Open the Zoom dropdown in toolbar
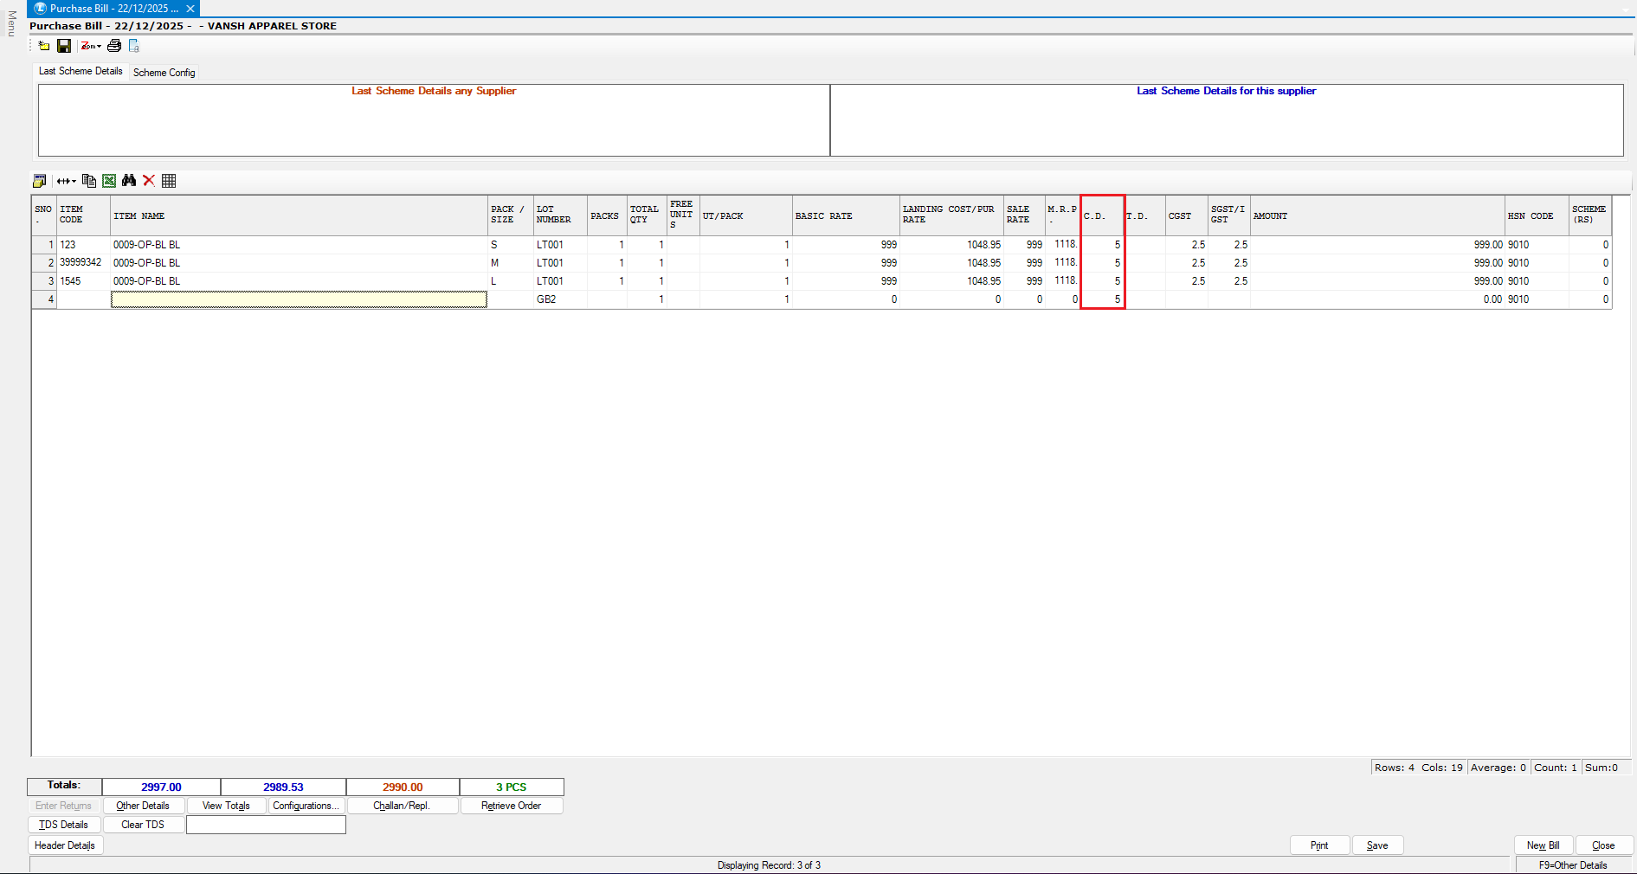This screenshot has height=874, width=1637. [x=91, y=46]
